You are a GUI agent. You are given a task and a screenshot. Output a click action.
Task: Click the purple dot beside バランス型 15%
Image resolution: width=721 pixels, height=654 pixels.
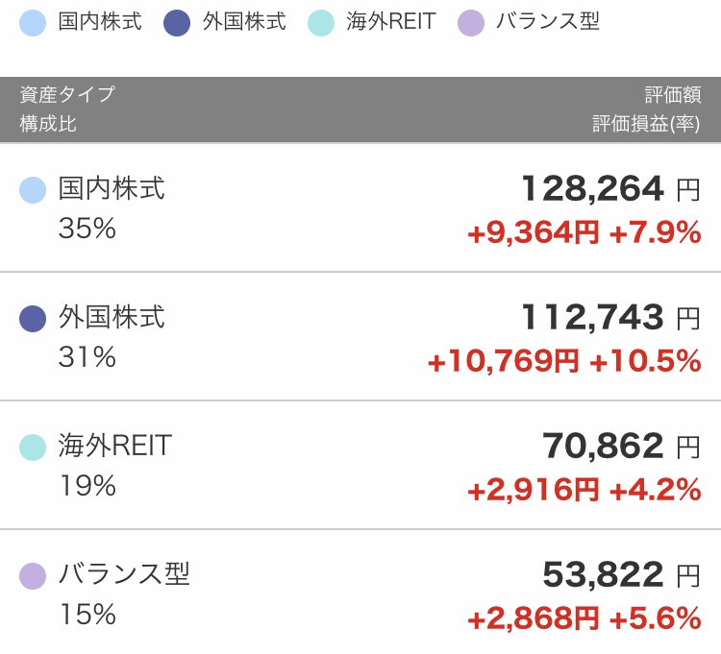[33, 576]
